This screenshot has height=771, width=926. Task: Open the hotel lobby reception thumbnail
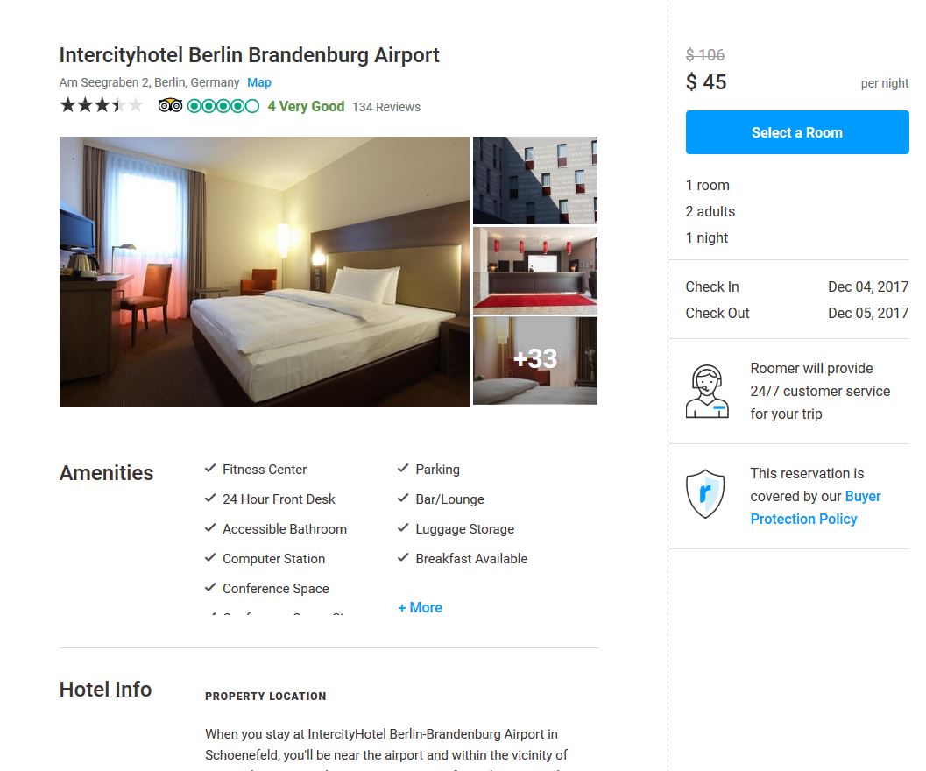(535, 271)
